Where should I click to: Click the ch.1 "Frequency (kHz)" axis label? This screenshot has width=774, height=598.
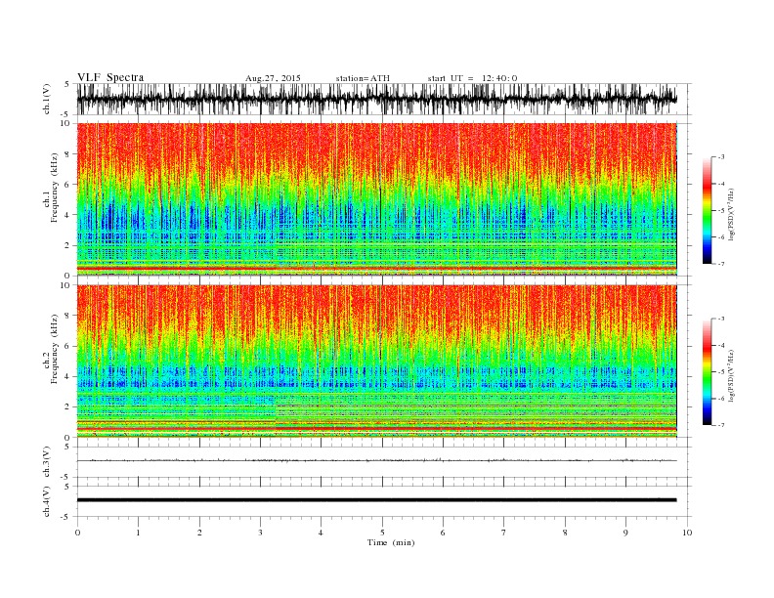[54, 188]
